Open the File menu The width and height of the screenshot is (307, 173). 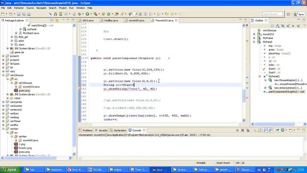pos(3,8)
